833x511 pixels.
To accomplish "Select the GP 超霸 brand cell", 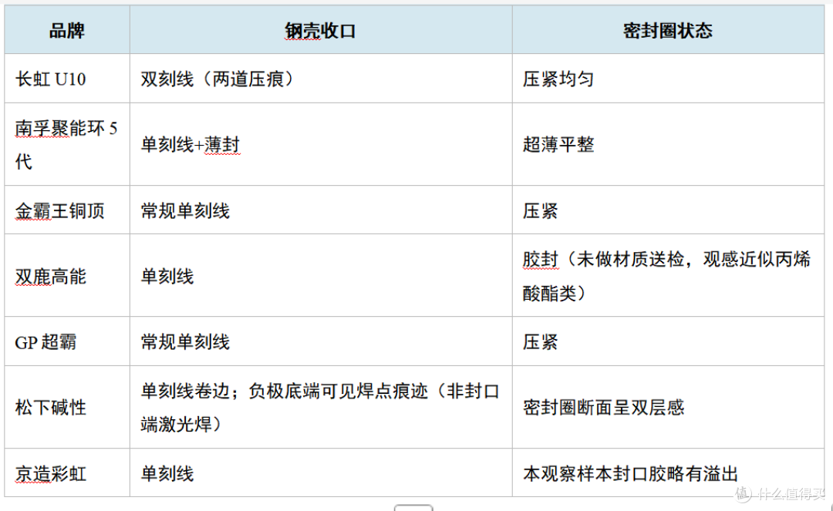I will (67, 341).
